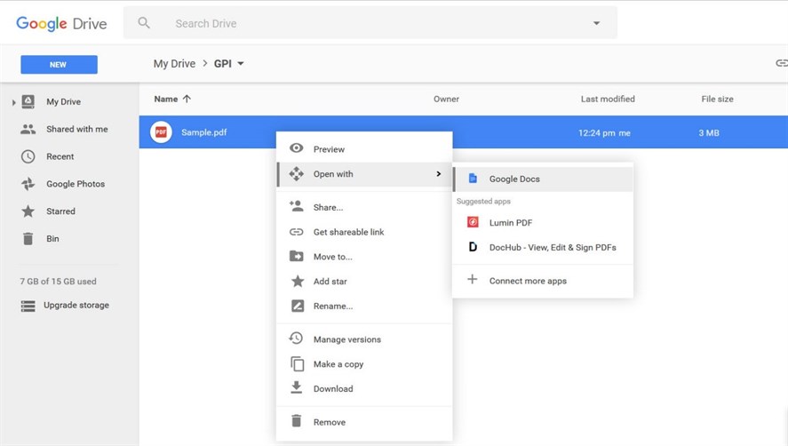The image size is (788, 446).
Task: Click the DocHub app icon
Action: click(473, 247)
